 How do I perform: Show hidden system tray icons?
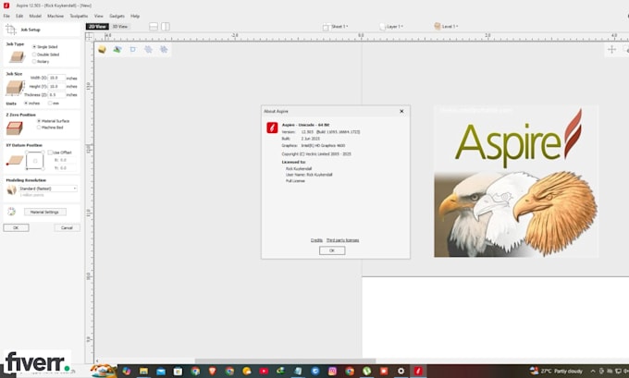[x=593, y=372]
